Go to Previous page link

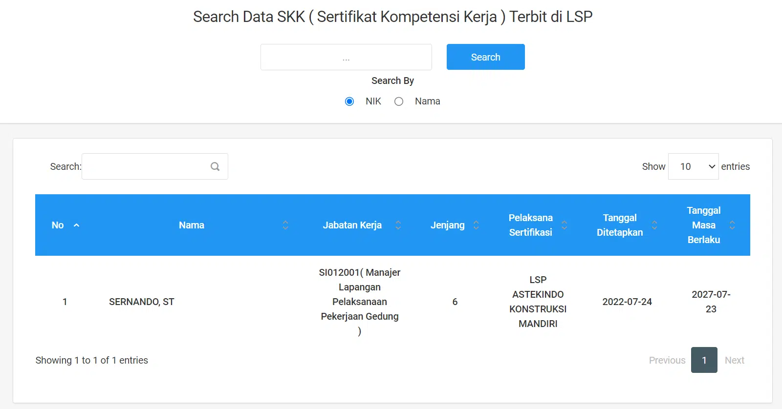667,360
